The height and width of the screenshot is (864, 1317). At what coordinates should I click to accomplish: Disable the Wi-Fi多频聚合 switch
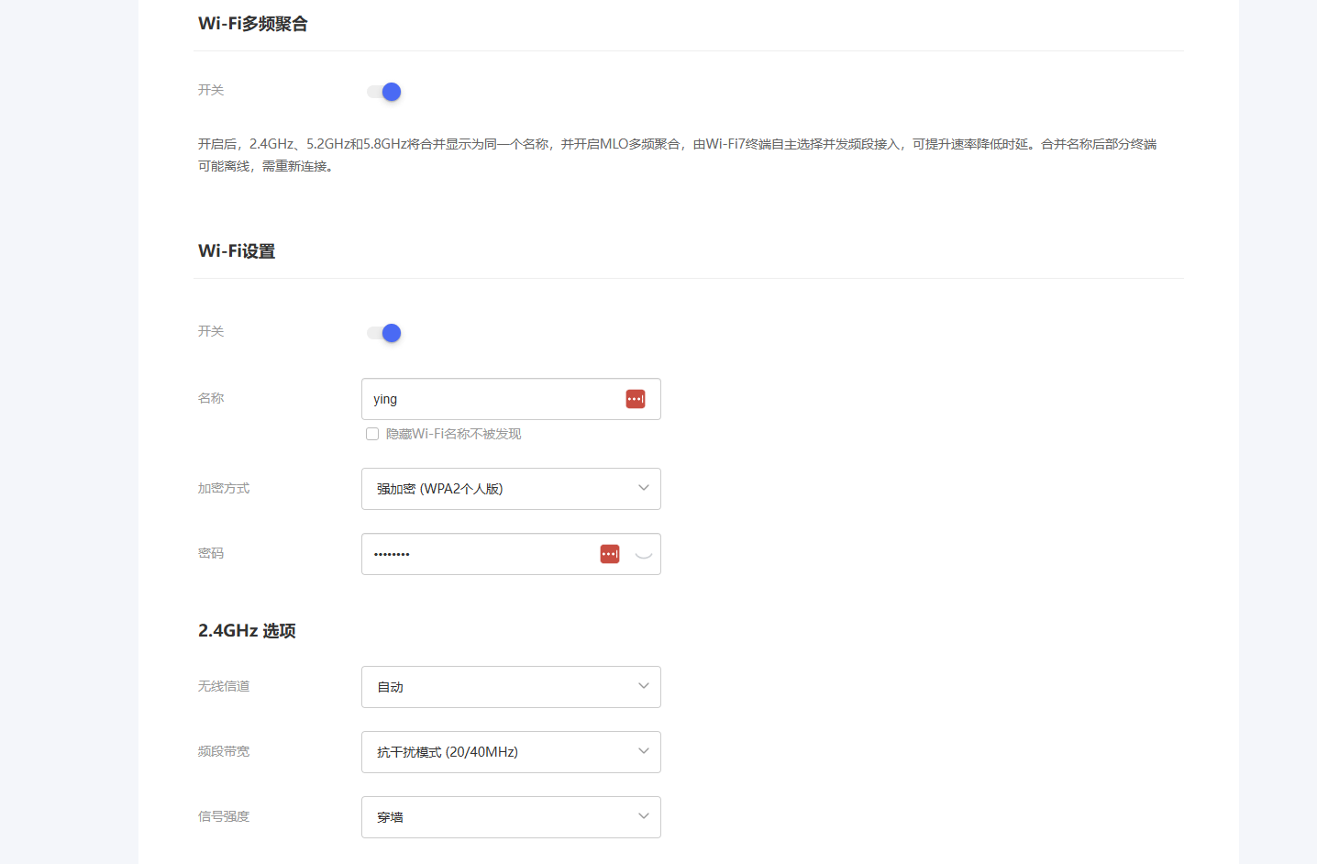click(382, 91)
